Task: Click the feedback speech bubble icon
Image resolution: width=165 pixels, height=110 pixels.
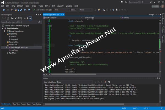Action: click(x=126, y=2)
